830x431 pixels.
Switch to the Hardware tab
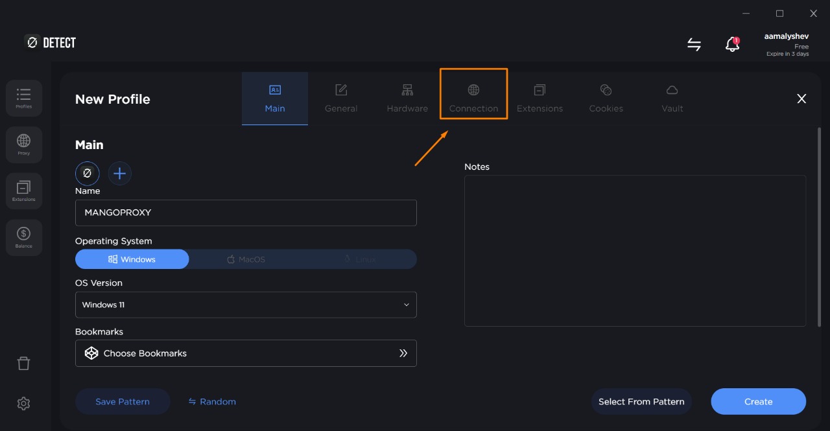point(407,99)
